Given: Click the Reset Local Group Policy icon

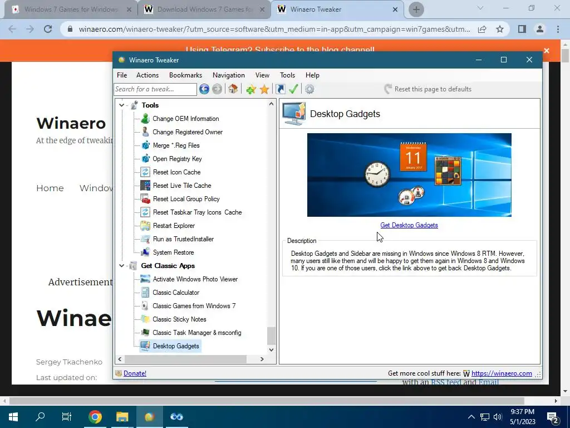Looking at the screenshot, I should [x=145, y=199].
